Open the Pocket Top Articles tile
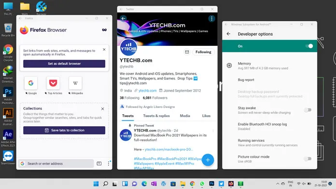The width and height of the screenshot is (336, 189). (53, 83)
